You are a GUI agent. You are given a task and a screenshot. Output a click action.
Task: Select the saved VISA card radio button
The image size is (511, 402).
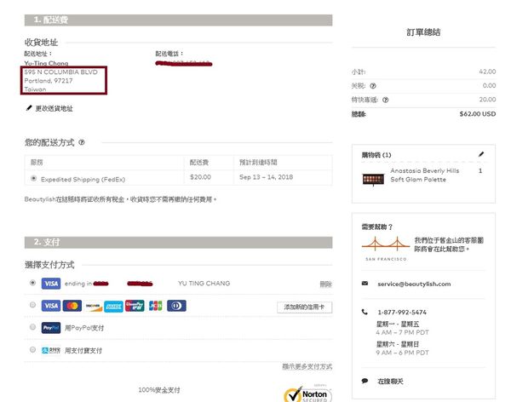(x=32, y=283)
